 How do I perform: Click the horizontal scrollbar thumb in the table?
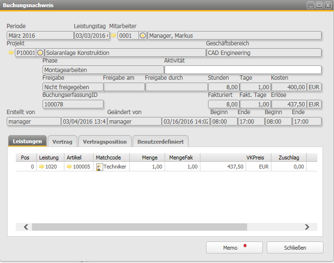tap(139, 227)
